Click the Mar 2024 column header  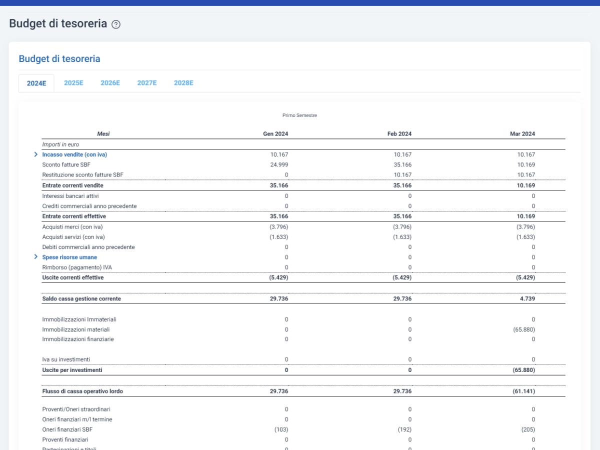click(522, 134)
